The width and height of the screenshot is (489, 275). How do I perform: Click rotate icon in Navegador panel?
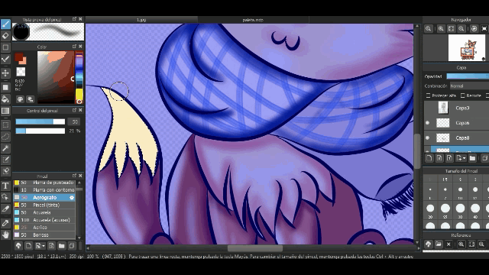[474, 29]
